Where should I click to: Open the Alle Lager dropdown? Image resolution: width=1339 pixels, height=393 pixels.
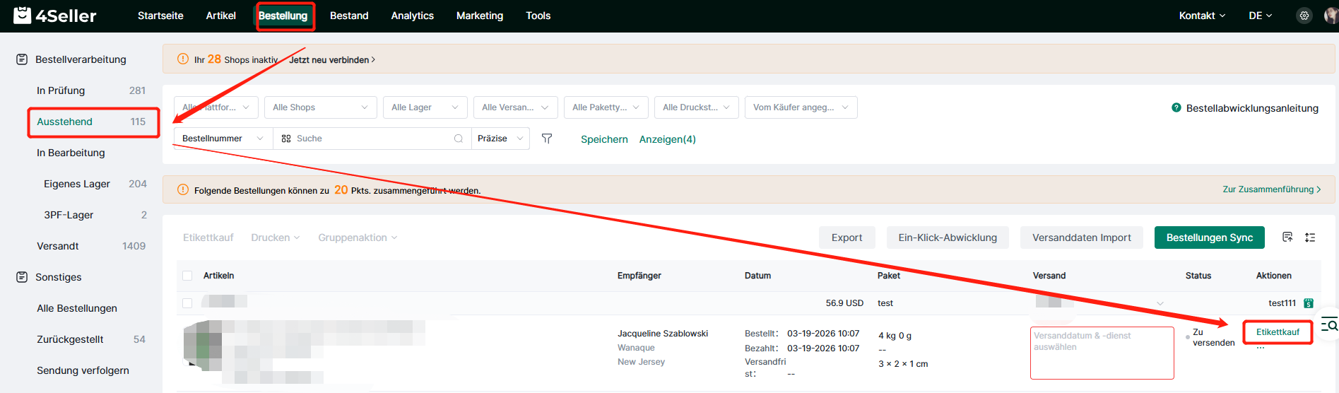coord(425,107)
